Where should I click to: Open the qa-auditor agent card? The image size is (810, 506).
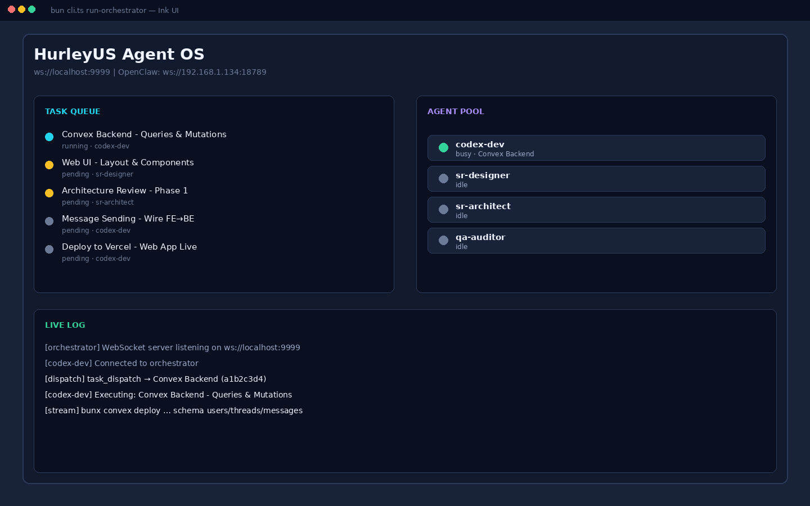(596, 241)
